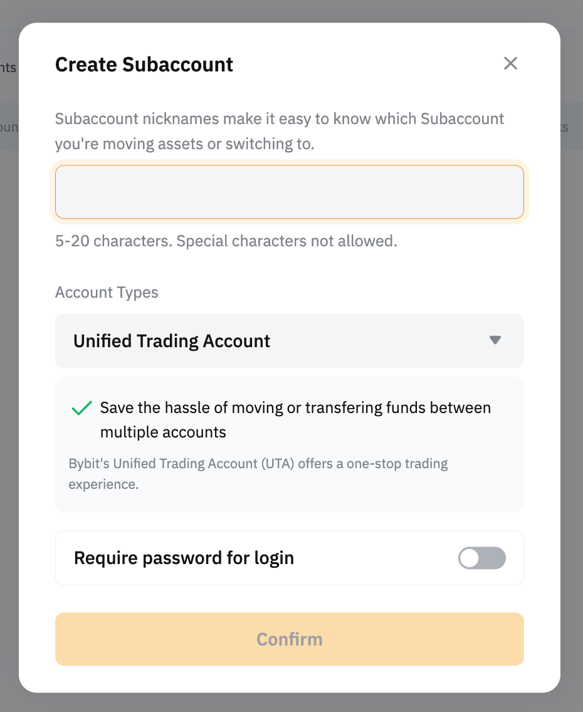Screen dimensions: 583x712
Task: Click the partially hidden tab ending in "nts"
Action: pos(8,67)
